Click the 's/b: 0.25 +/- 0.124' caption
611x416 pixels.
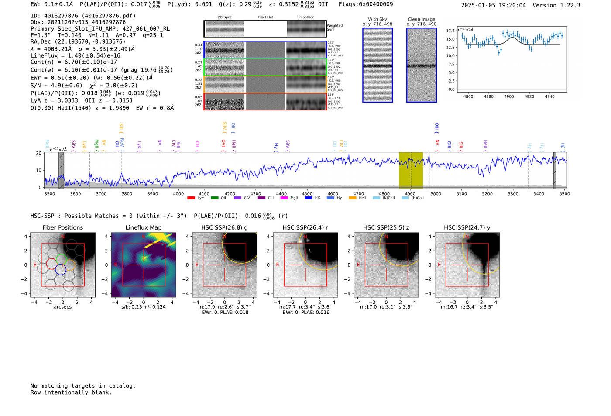point(144,307)
